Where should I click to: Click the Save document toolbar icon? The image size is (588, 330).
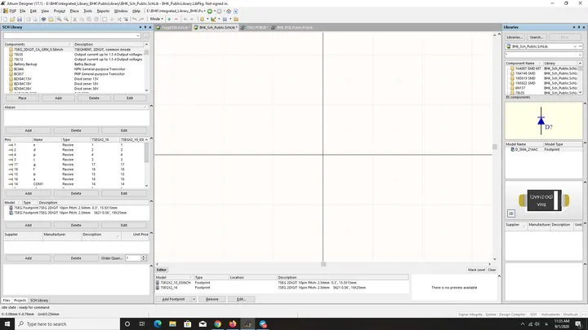(20, 19)
